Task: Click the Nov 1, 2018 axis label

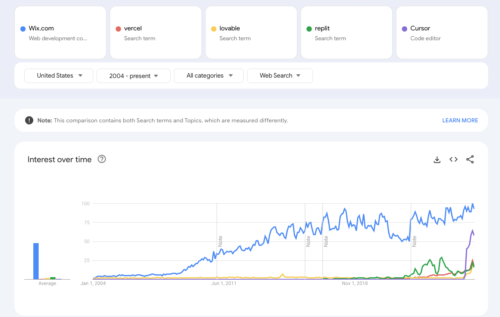Action: (x=355, y=283)
